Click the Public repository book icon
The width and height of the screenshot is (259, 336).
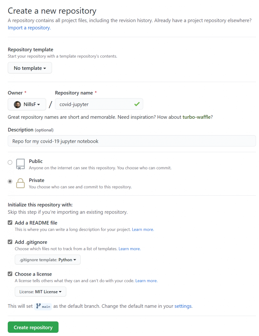coord(20,164)
